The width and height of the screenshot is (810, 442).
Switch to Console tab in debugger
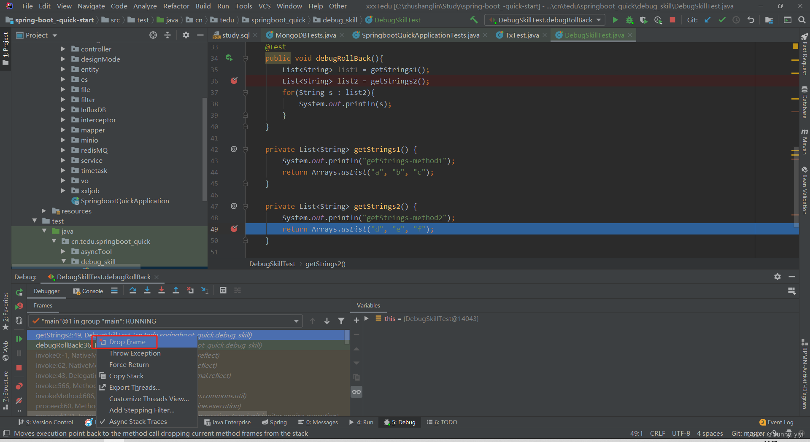coord(88,291)
